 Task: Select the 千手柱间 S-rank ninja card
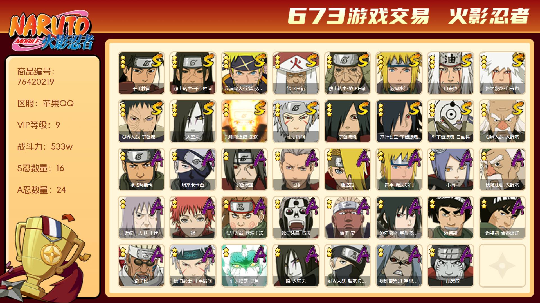pos(141,73)
